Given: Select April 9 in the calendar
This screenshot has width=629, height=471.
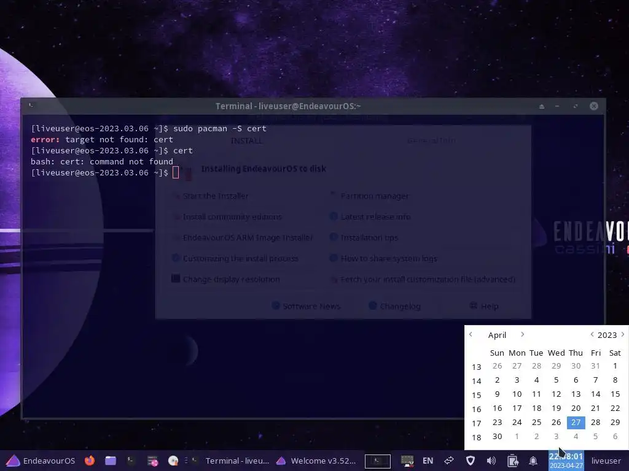Looking at the screenshot, I should pyautogui.click(x=498, y=394).
